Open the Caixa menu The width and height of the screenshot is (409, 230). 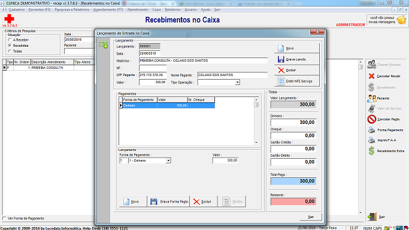click(156, 10)
